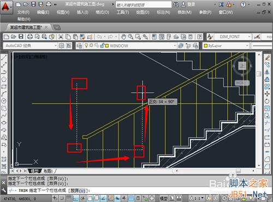Open the QuickCalc calculator icon
This screenshot has width=273, height=202.
point(191,37)
